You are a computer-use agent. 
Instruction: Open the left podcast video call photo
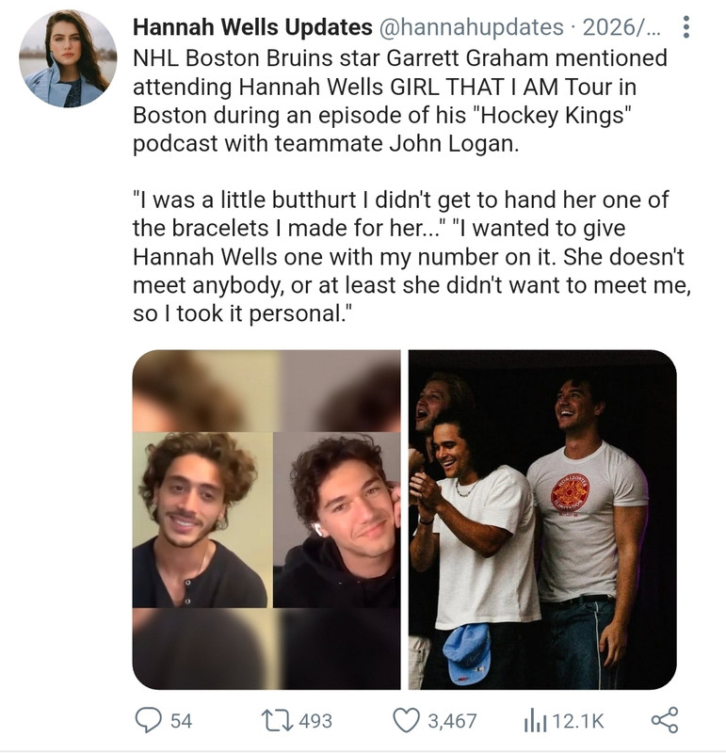266,520
